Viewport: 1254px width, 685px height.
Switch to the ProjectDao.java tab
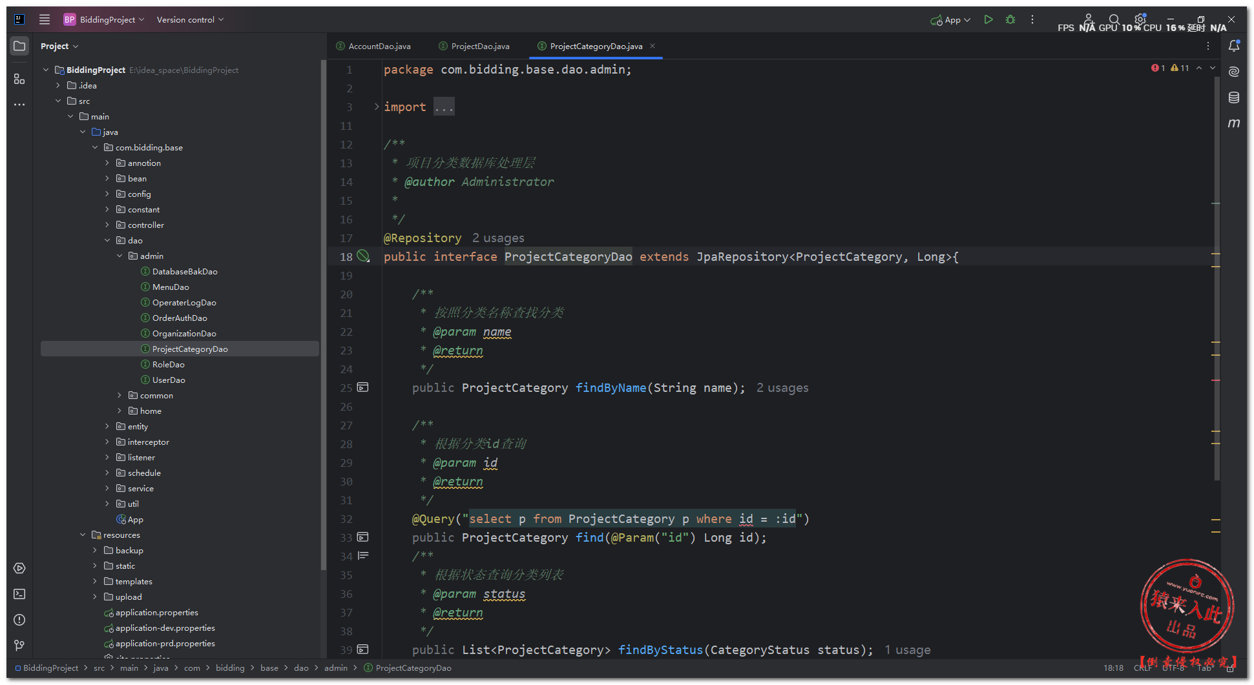(480, 46)
